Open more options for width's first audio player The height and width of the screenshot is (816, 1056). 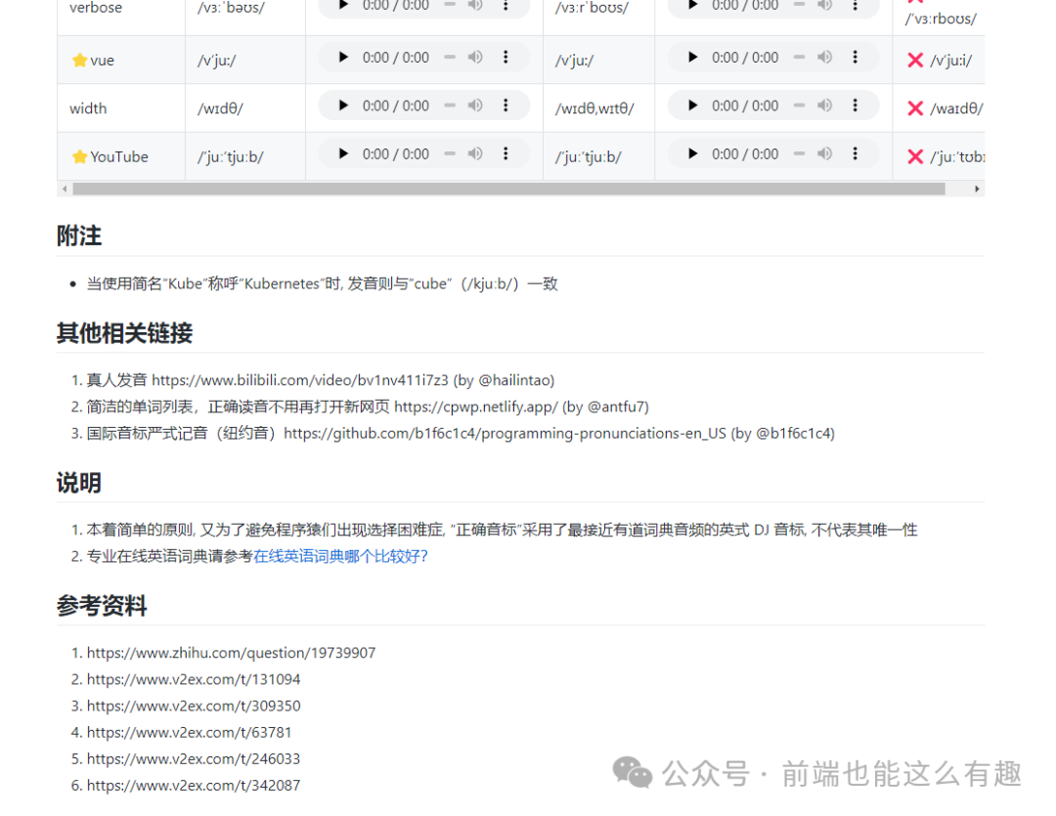pos(506,106)
